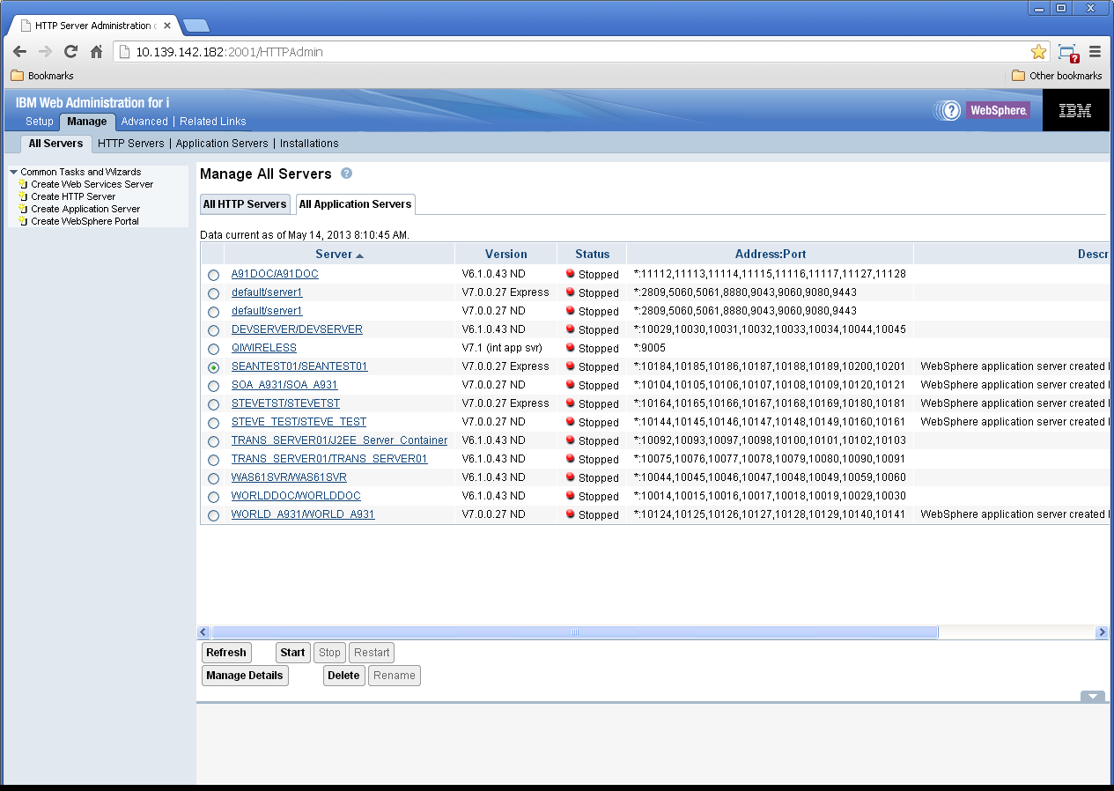Go to the browser Home icon
Viewport: 1114px width, 791px height.
coord(97,52)
